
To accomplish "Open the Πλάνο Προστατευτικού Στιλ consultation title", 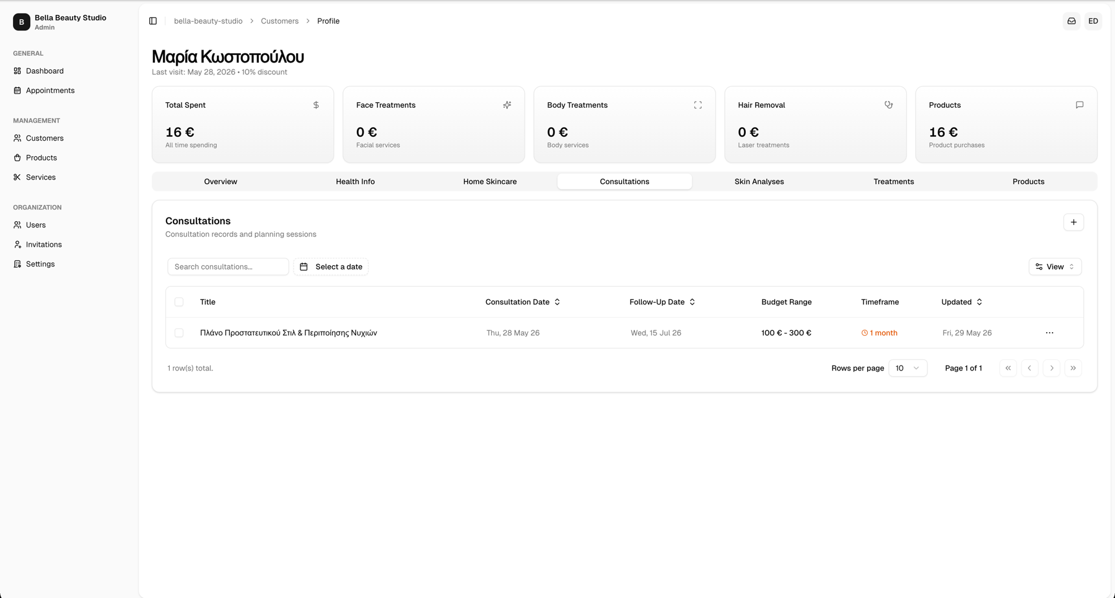I will click(x=289, y=333).
